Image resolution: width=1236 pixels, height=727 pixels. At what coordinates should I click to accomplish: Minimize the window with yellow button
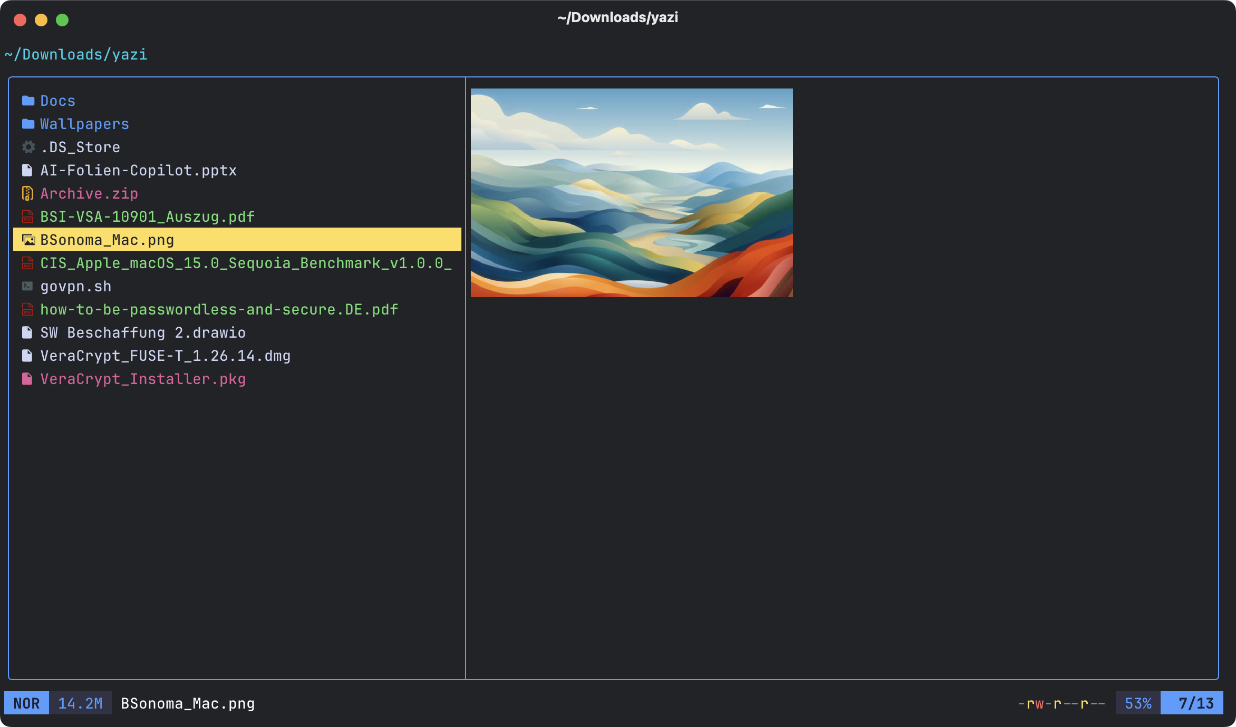(41, 20)
